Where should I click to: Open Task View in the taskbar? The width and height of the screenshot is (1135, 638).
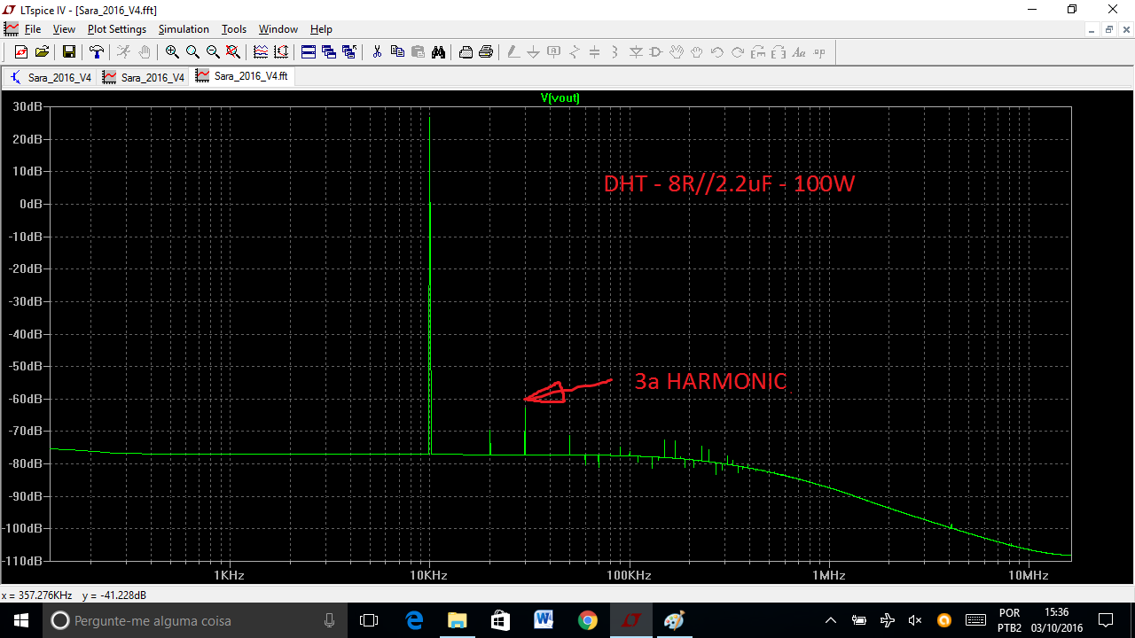tap(369, 620)
